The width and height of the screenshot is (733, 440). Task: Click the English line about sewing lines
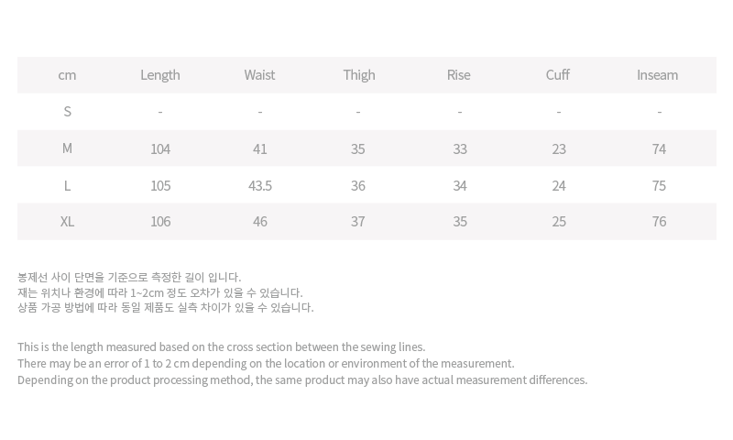pyautogui.click(x=221, y=346)
